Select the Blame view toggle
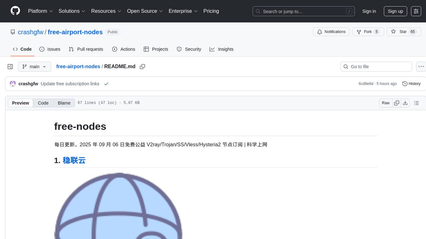Screen dimensions: 426x239 pyautogui.click(x=64, y=103)
